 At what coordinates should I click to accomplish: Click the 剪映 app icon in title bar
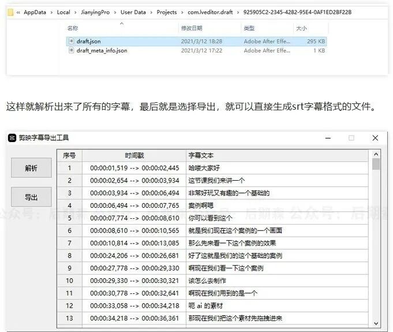[x=12, y=138]
